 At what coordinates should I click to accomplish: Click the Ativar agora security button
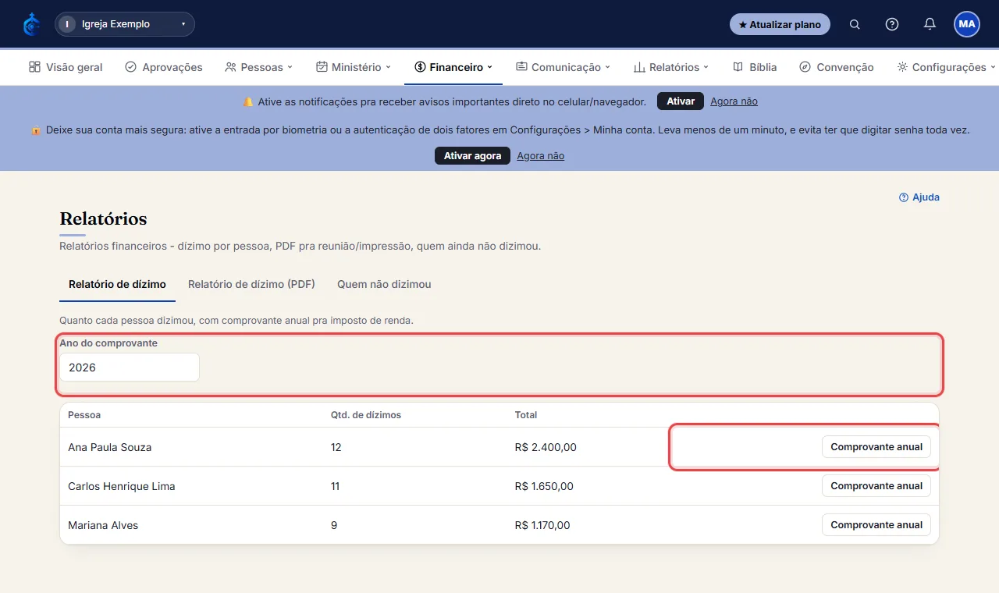point(472,156)
